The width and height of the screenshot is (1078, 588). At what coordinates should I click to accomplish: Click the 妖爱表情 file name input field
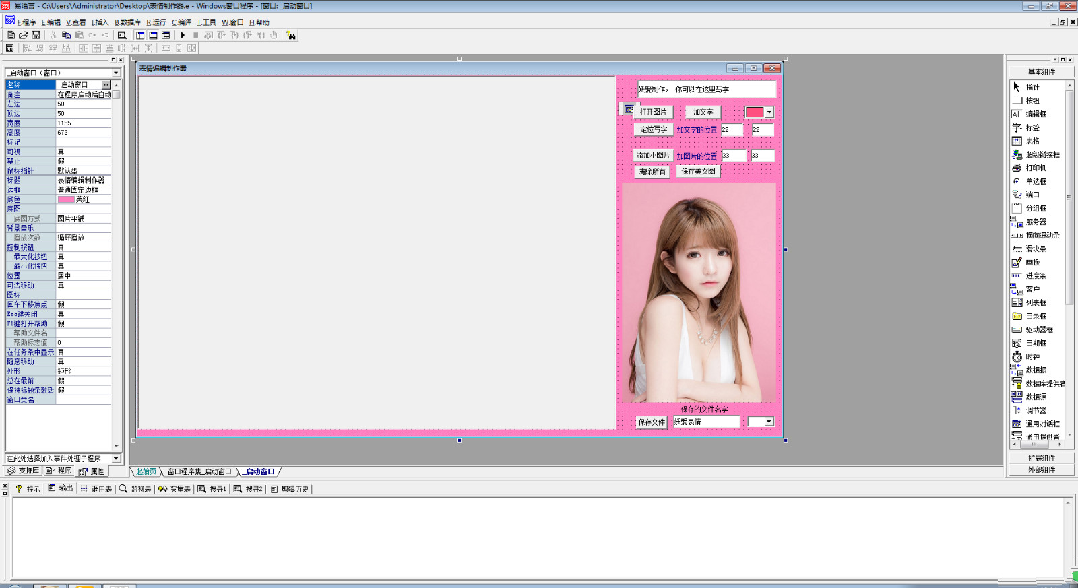(706, 422)
